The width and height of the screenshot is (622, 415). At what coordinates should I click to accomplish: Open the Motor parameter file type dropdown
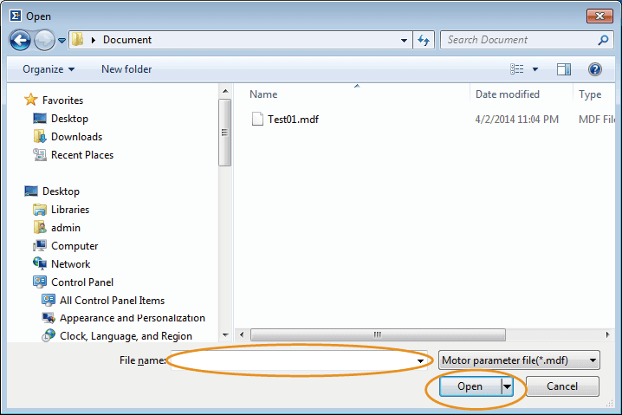pyautogui.click(x=519, y=360)
